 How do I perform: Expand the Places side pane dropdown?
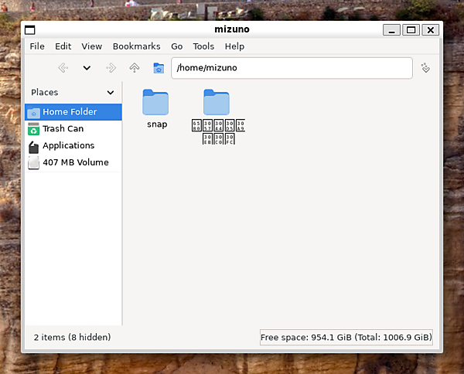click(111, 93)
